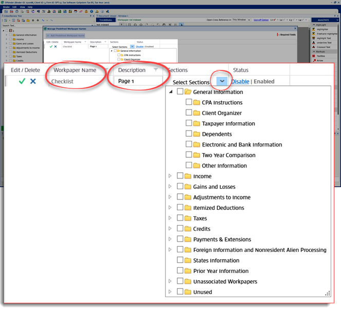Click the Description field showing Page 1
Screen dimensions: 341x311
[x=138, y=81]
